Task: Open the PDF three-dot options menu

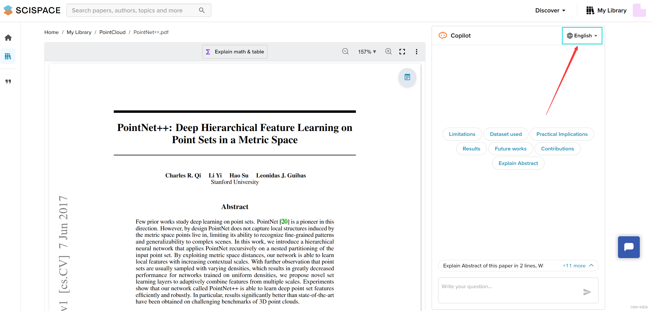Action: point(417,52)
